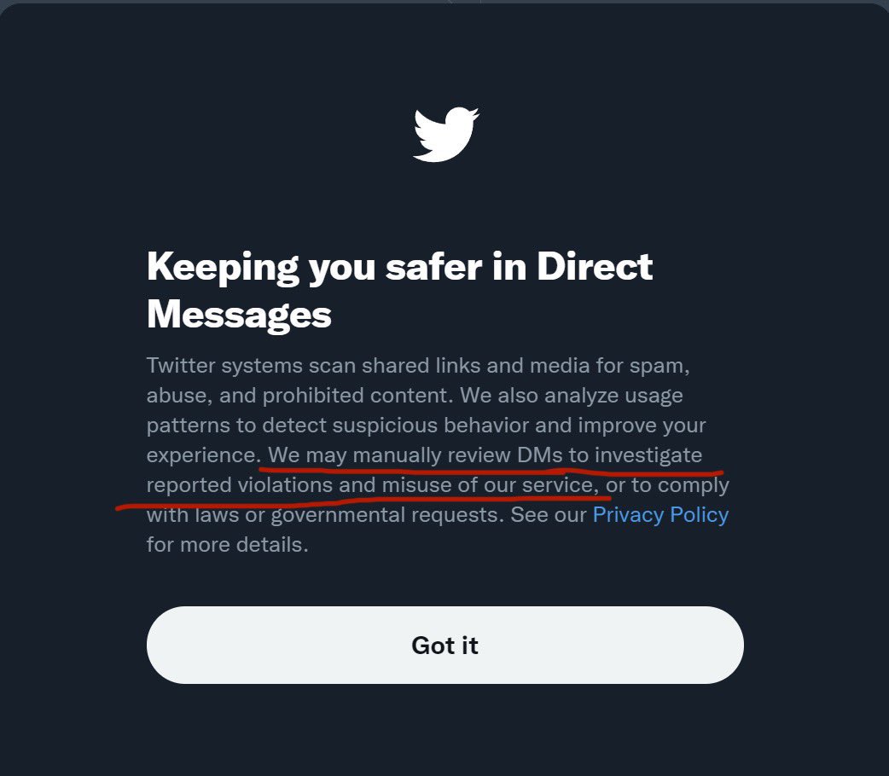This screenshot has height=776, width=889.
Task: Click the text "for more details."
Action: click(x=227, y=545)
